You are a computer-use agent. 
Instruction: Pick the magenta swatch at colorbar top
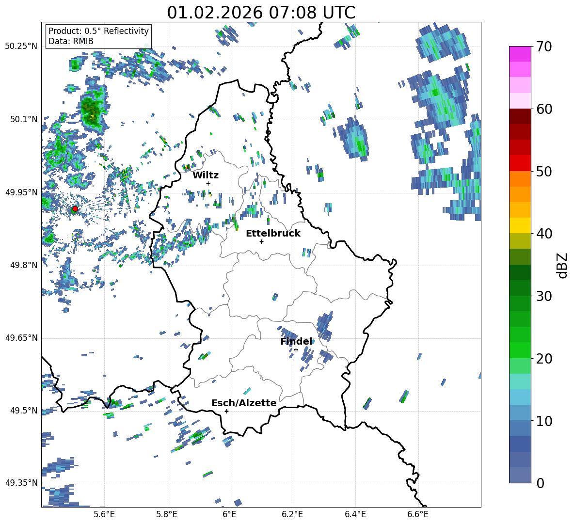520,54
